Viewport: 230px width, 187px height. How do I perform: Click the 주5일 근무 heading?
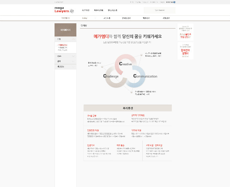coord(92,116)
